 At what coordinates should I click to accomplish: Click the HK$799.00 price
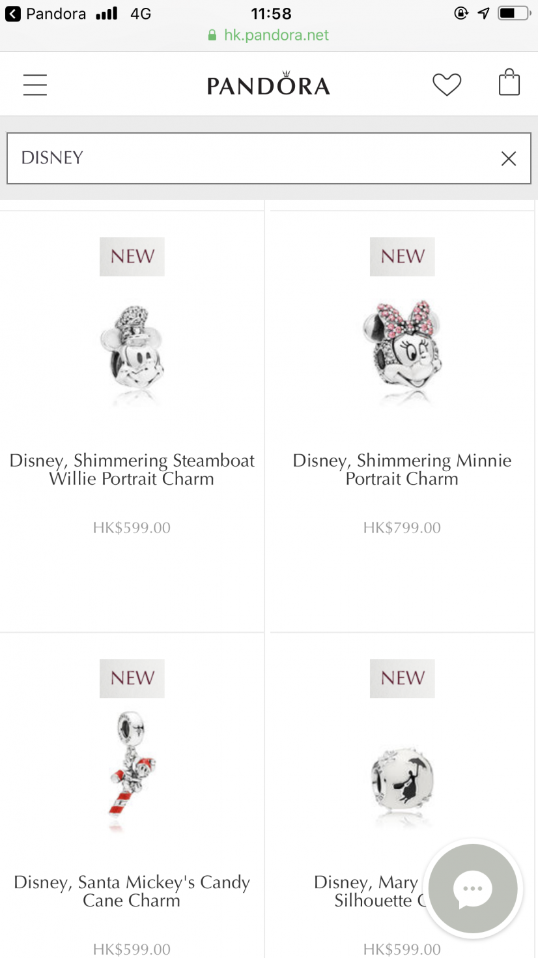[402, 528]
